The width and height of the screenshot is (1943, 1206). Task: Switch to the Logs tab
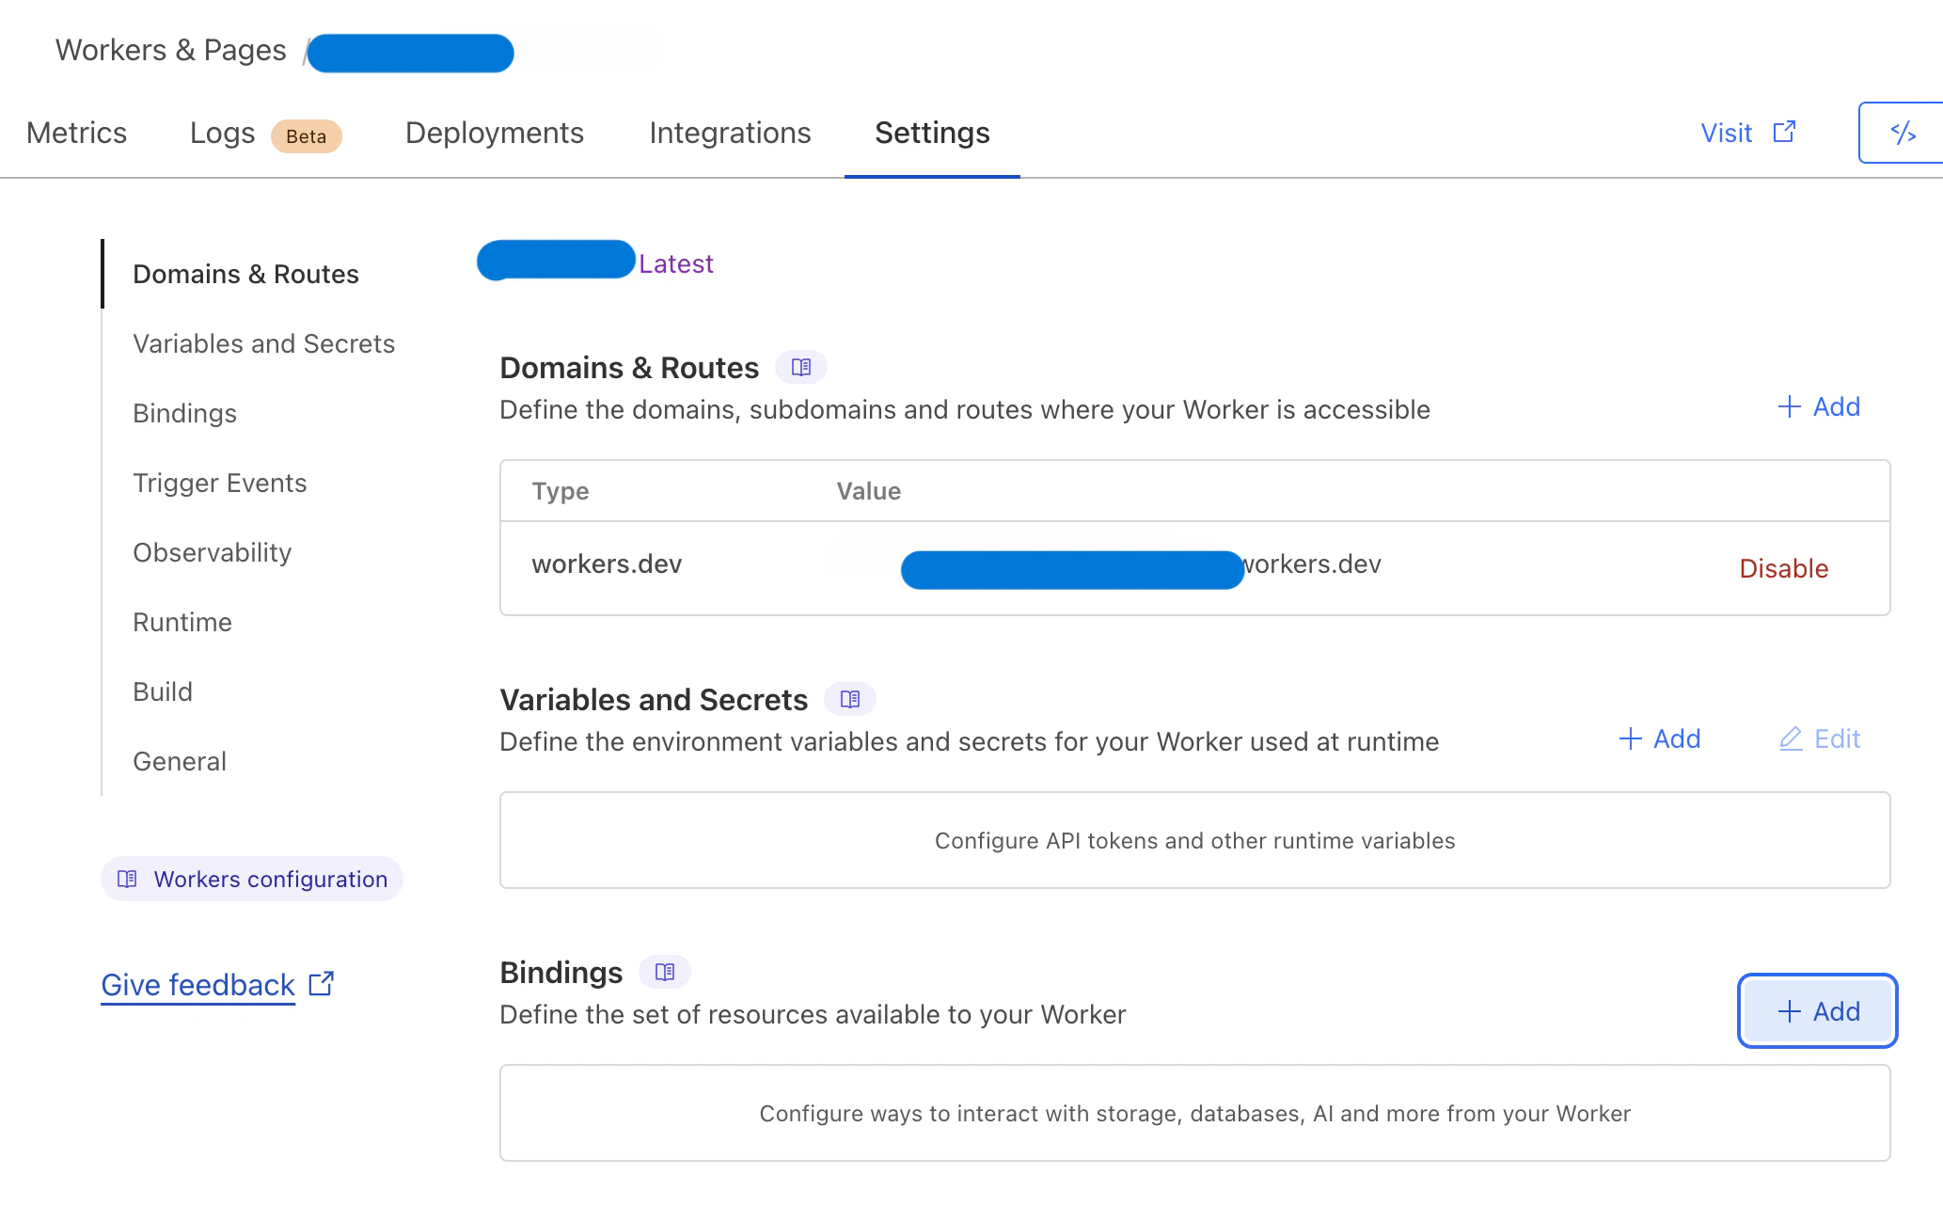click(x=222, y=133)
